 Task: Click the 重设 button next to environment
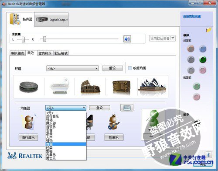(x=112, y=68)
